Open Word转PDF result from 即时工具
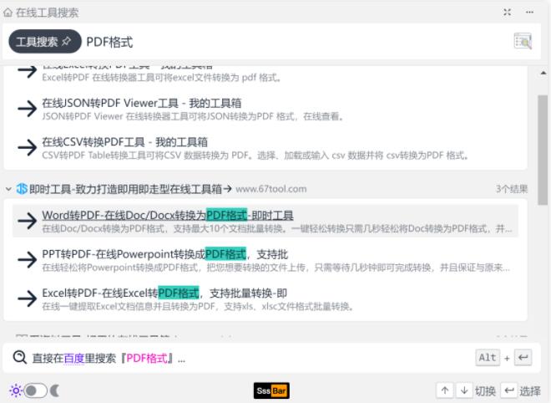551x403 pixels. [x=167, y=215]
